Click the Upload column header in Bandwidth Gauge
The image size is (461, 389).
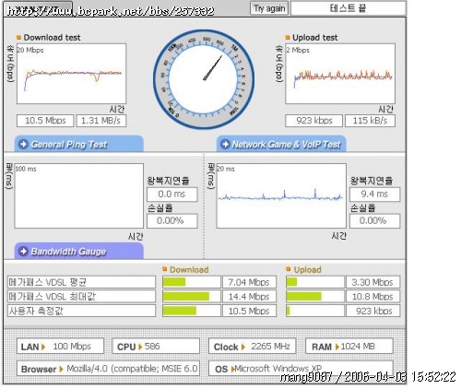pos(307,269)
